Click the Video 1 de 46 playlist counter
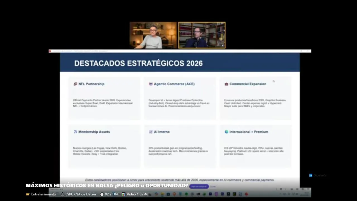Screen dimensions: 357x201 pos(138,194)
